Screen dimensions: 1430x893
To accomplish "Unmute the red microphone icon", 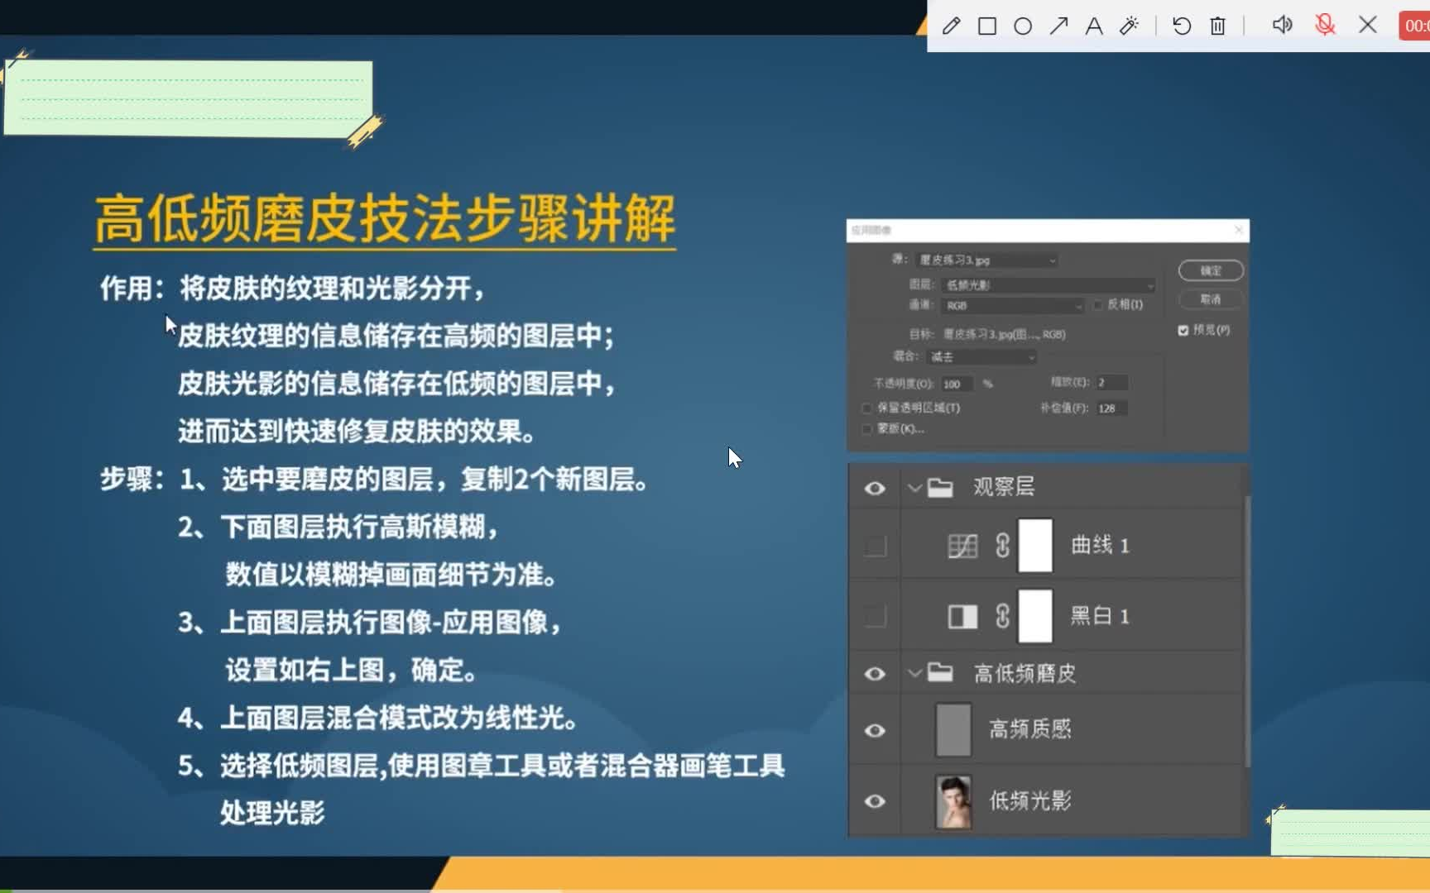I will point(1325,25).
